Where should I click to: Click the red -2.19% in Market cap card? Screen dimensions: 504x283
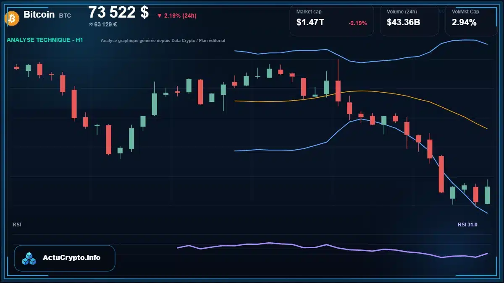pos(358,23)
